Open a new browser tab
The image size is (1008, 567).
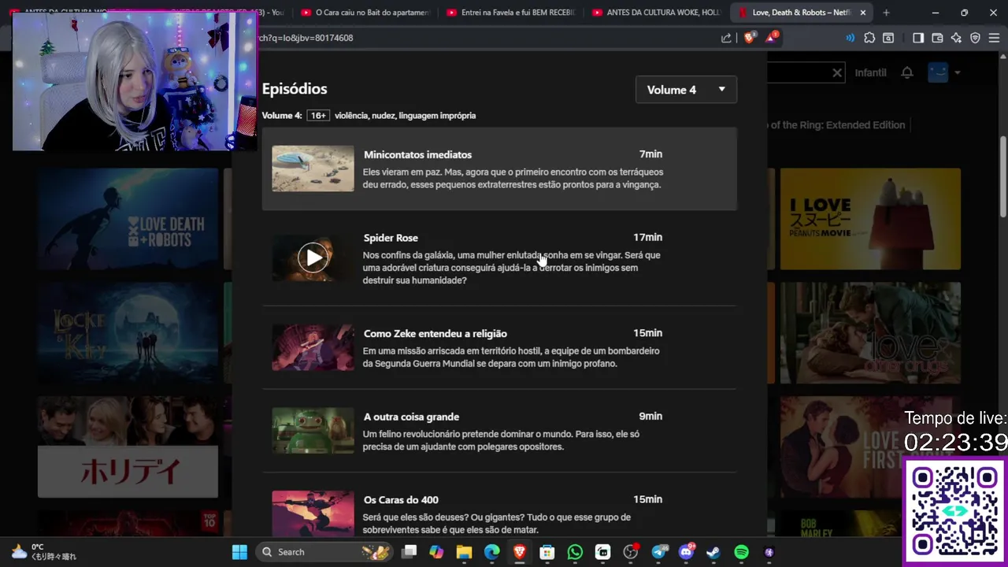[x=886, y=13]
